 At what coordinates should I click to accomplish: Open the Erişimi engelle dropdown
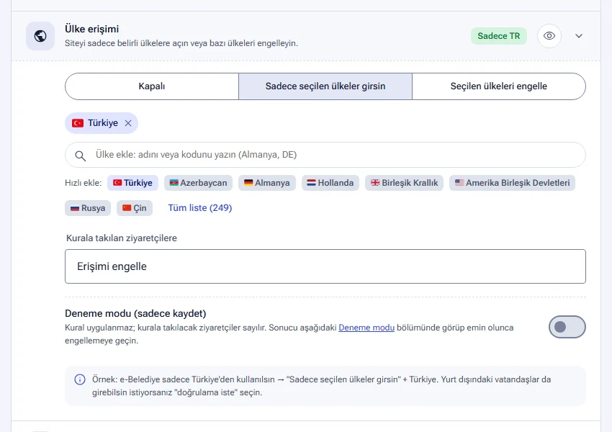pos(325,266)
